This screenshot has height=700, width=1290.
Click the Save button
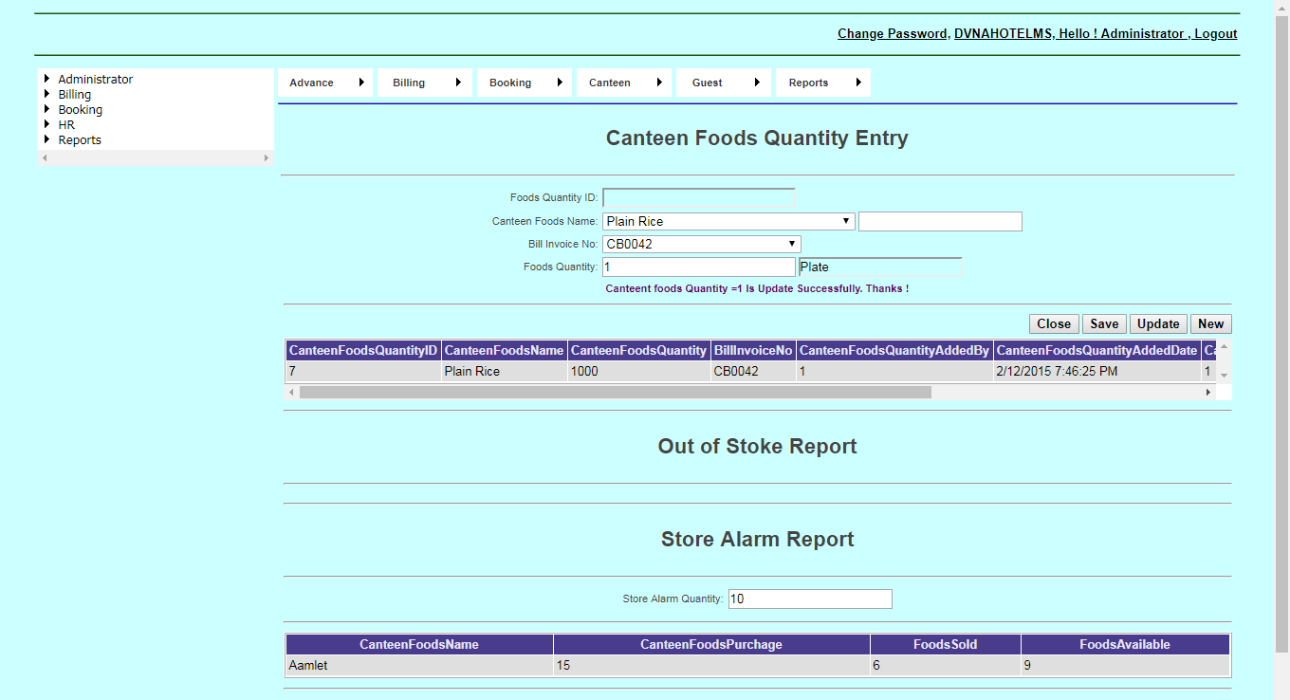pos(1103,323)
